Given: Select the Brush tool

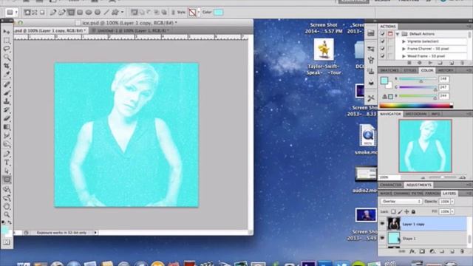Looking at the screenshot, I should tap(7, 92).
